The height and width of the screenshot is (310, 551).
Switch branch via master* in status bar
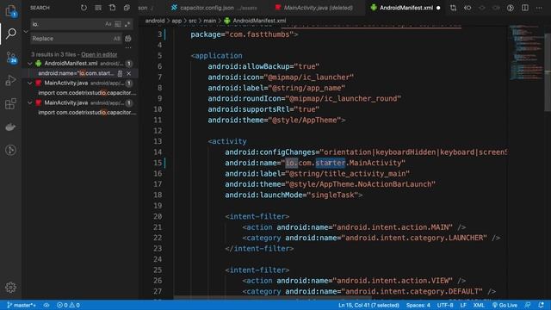21,305
